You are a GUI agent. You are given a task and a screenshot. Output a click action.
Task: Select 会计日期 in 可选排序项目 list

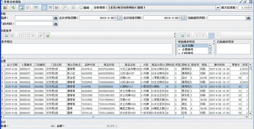192,46
